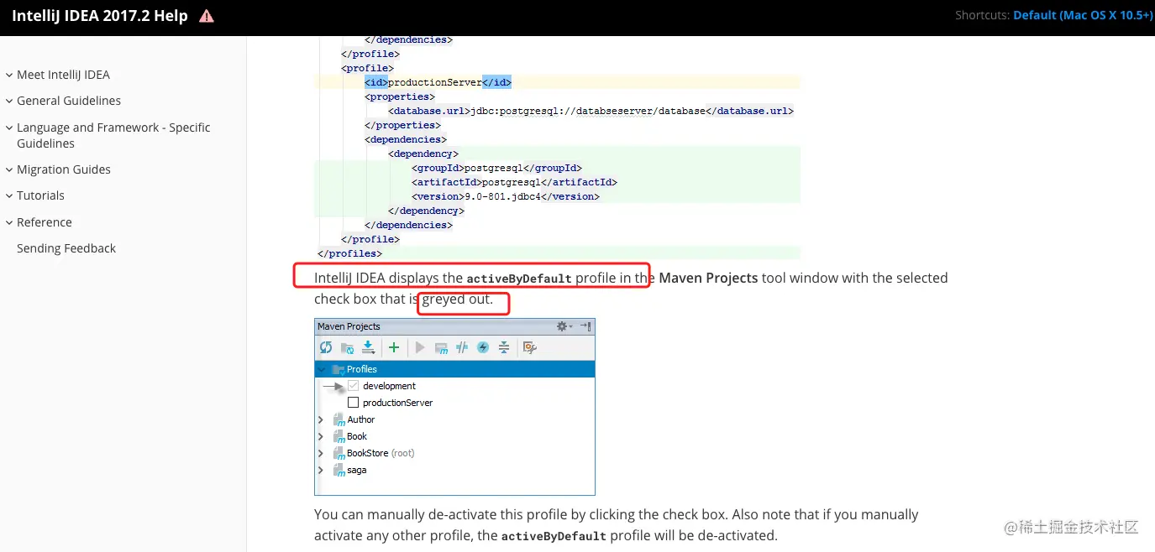Open Maven Settings wrench icon
The height and width of the screenshot is (552, 1155).
529,347
